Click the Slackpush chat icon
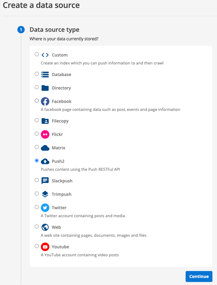The image size is (217, 285). tap(44, 181)
